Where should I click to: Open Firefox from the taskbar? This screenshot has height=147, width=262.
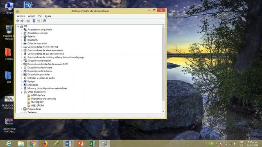click(45, 143)
